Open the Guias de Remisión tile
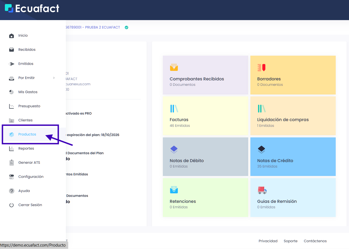Viewport: 349px width, 249px height. pos(293,197)
